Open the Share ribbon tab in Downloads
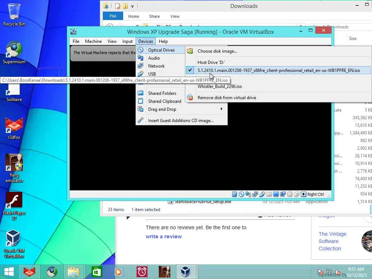The image size is (372, 279). coord(154,16)
